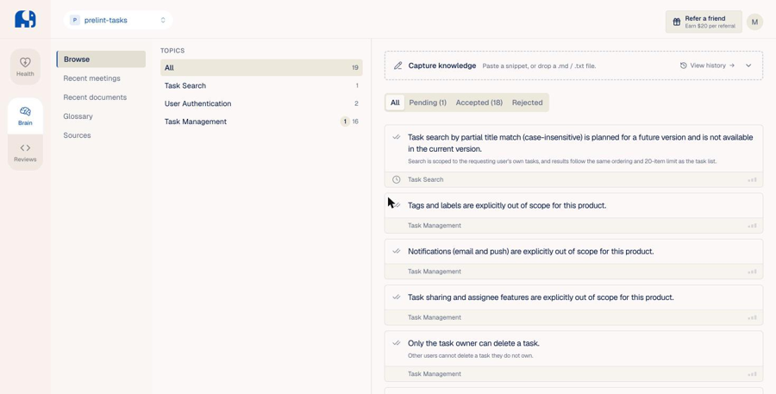The width and height of the screenshot is (776, 394).
Task: Open the Health sidebar section
Action: [25, 67]
